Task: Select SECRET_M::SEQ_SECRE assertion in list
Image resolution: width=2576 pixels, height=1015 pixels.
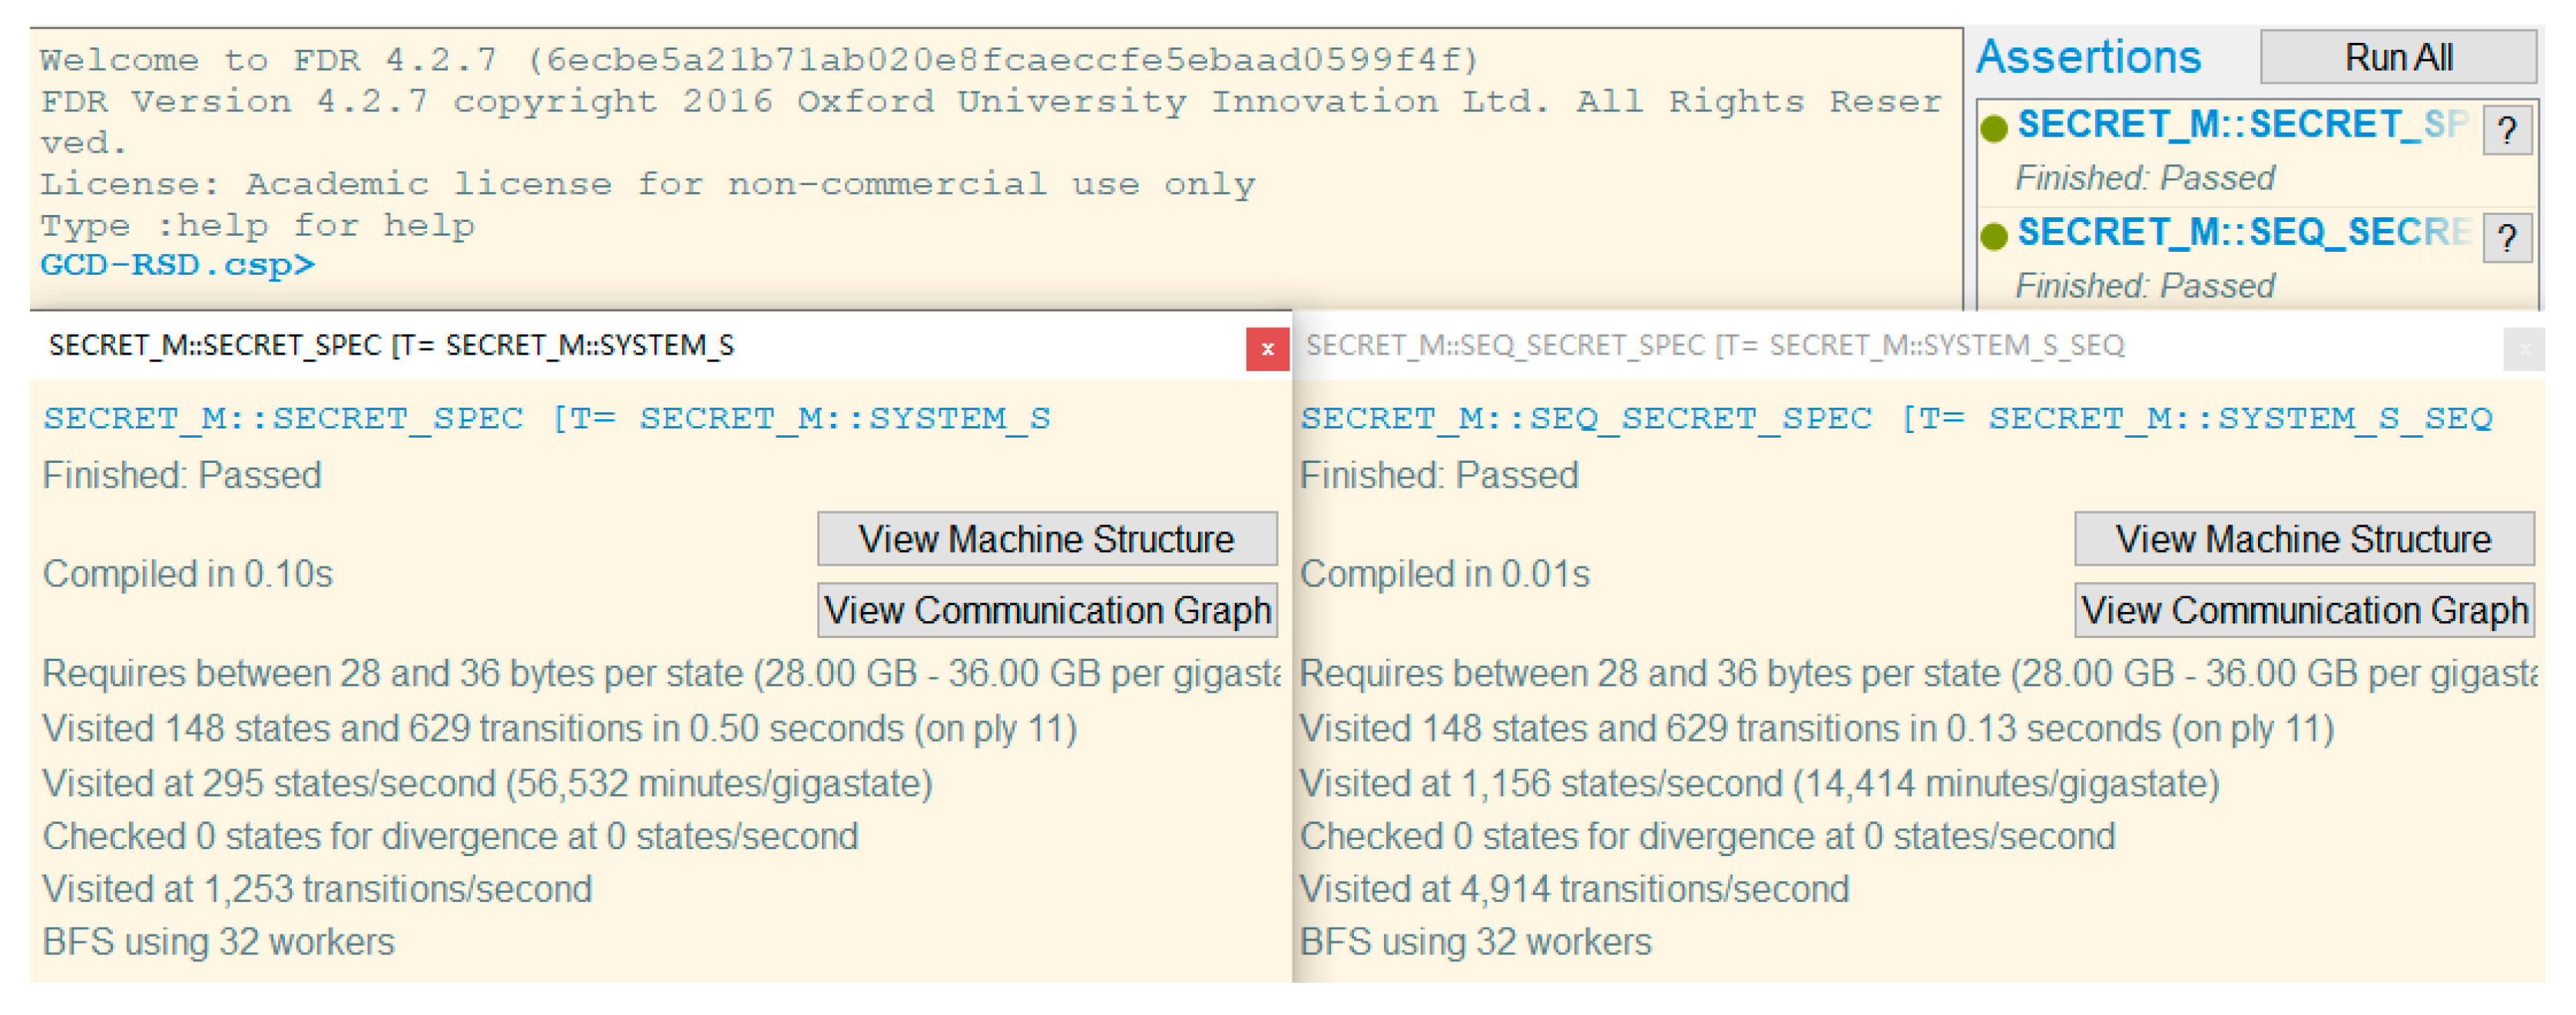Action: pos(2240,231)
